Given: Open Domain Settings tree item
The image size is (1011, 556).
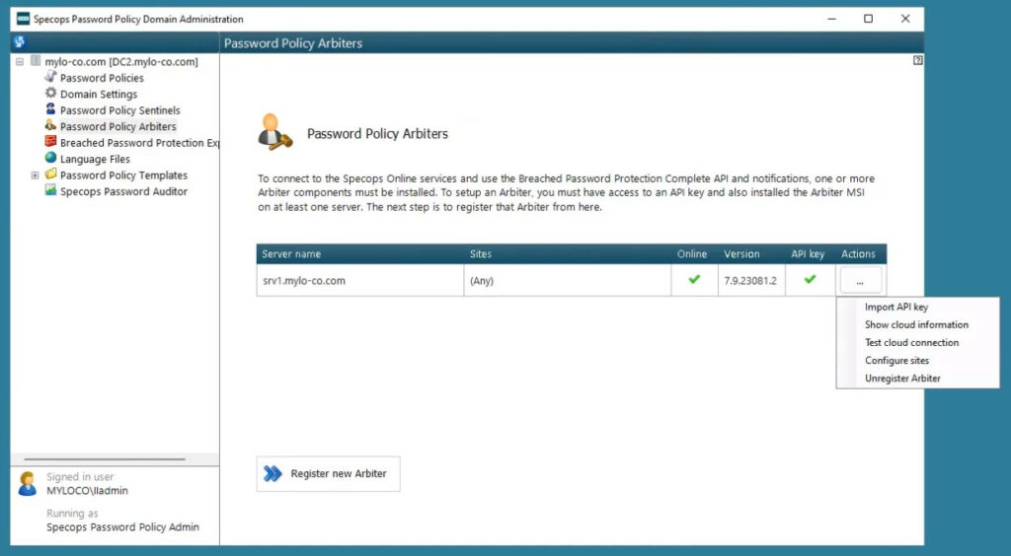Looking at the screenshot, I should (x=99, y=94).
